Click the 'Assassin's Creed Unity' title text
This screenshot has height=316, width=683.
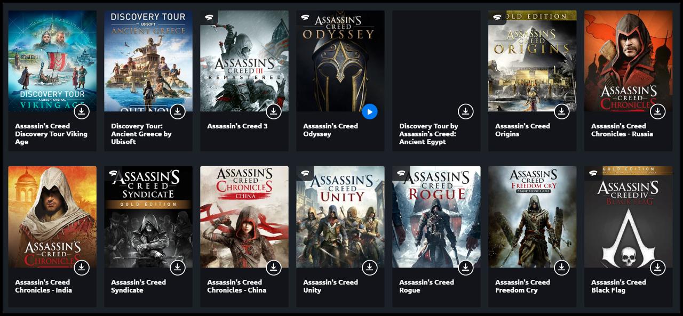(x=330, y=286)
